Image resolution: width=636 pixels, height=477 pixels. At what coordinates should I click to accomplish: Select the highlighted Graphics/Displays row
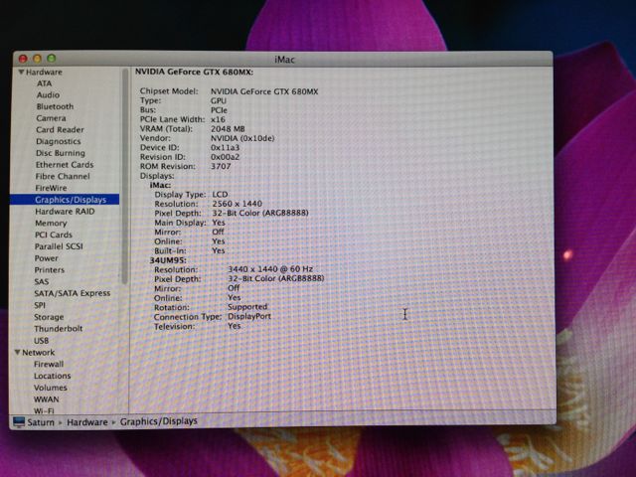(65, 200)
